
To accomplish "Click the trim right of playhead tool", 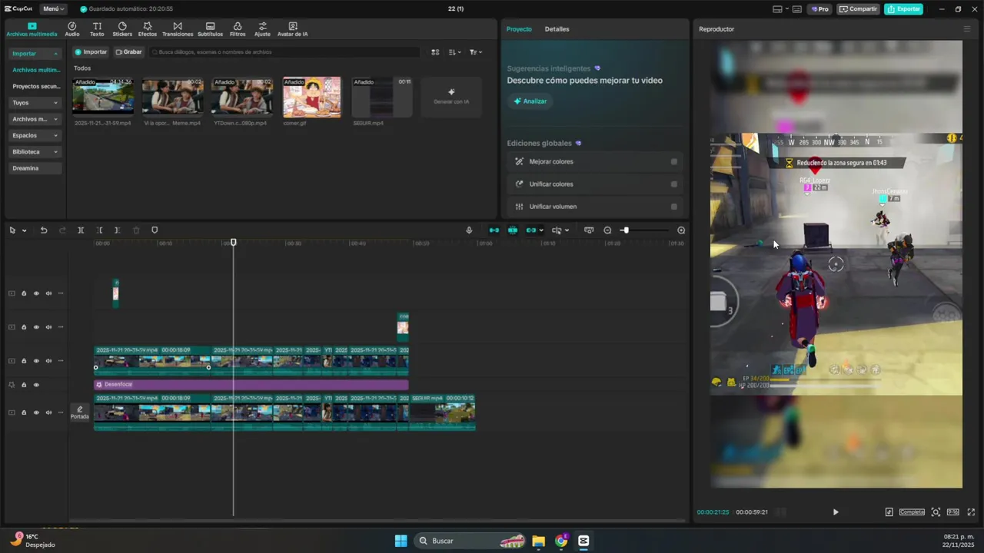I will click(117, 230).
